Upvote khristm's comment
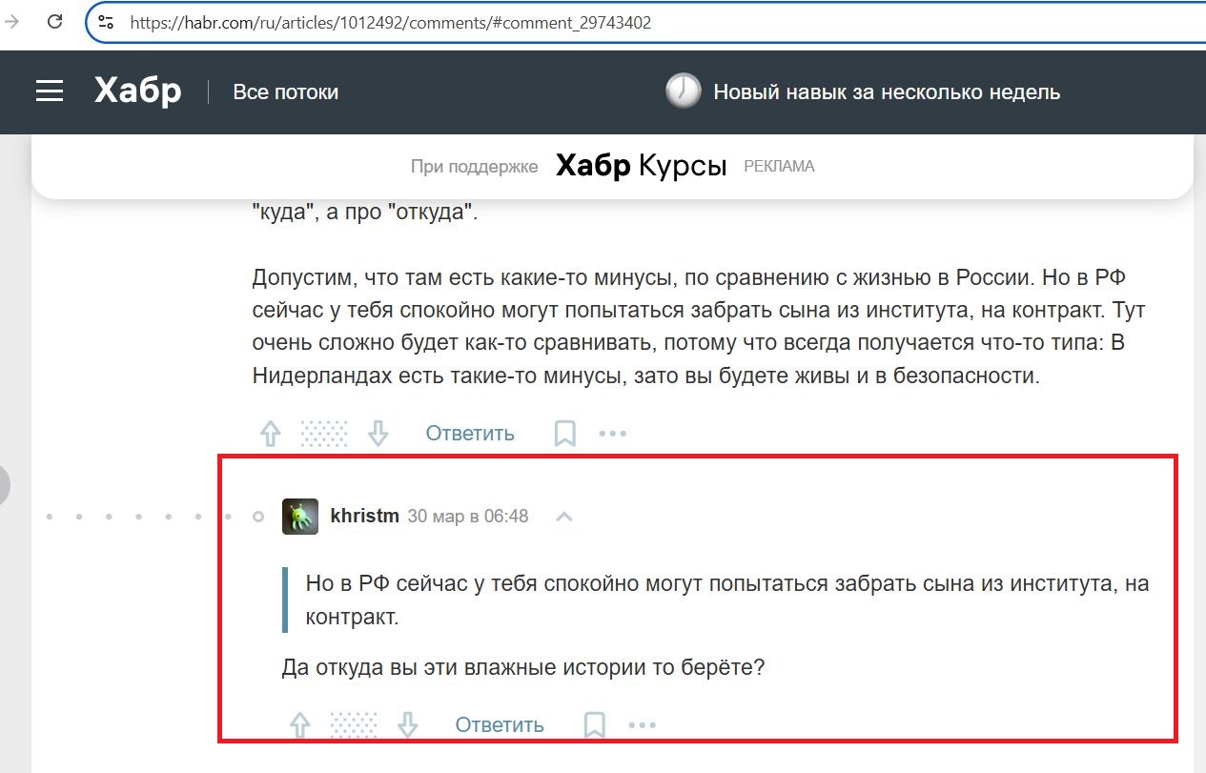 pos(300,725)
